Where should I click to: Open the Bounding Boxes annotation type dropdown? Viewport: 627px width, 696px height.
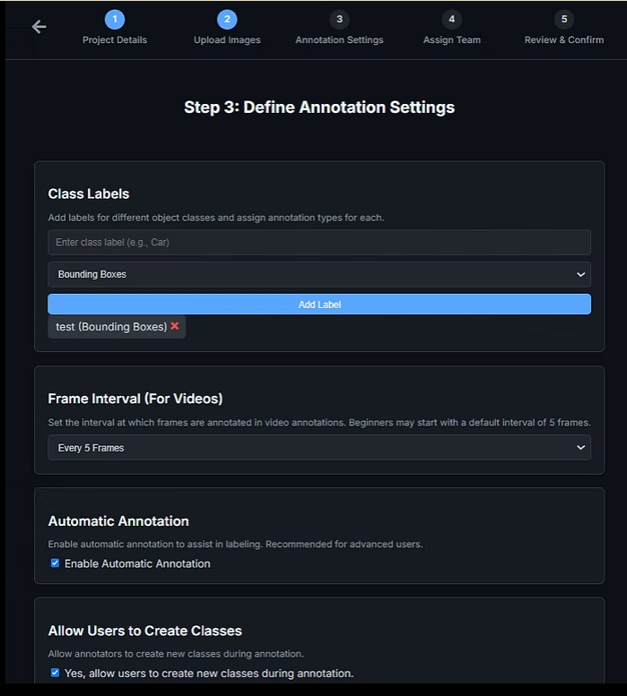(x=318, y=274)
